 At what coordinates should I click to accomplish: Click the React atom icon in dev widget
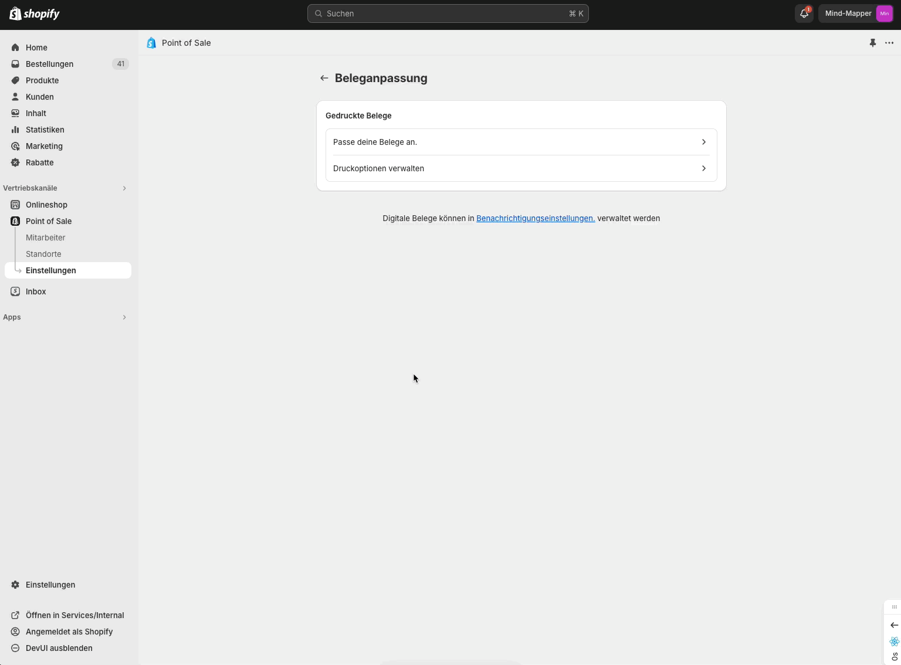pyautogui.click(x=894, y=642)
